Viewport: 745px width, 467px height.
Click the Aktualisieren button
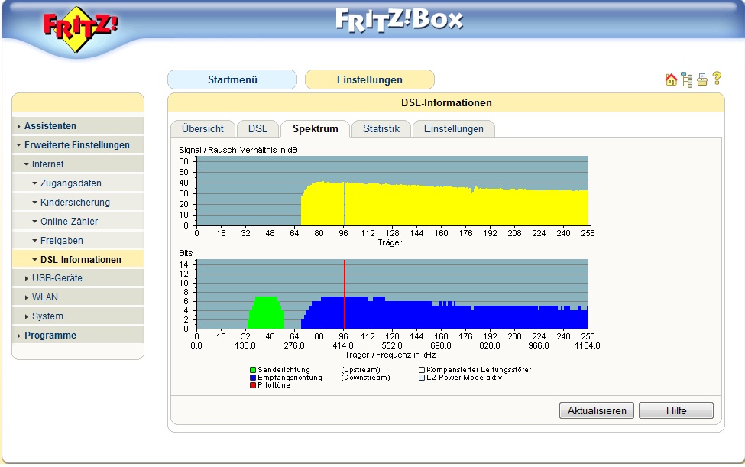pyautogui.click(x=597, y=410)
